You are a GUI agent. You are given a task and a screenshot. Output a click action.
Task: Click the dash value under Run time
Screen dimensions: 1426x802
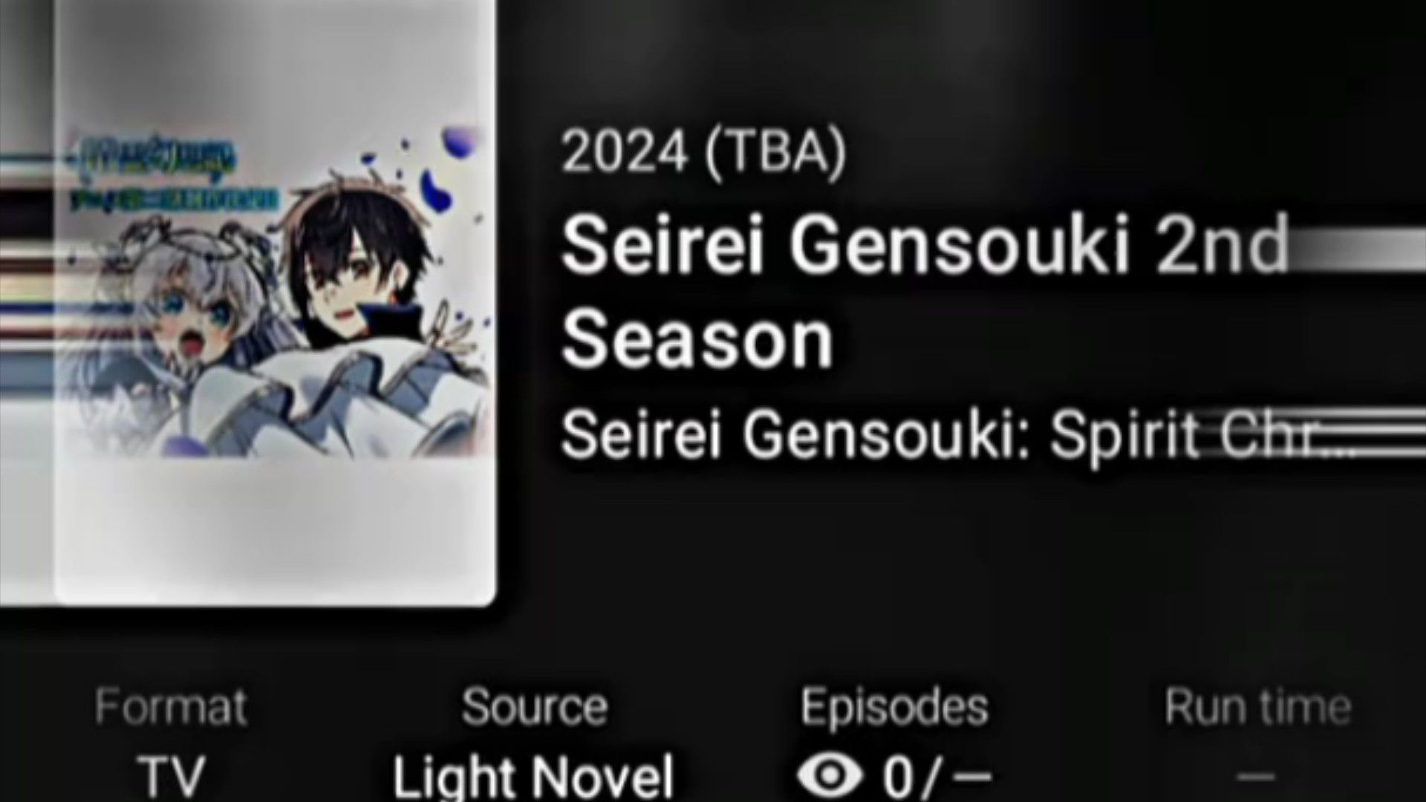[1257, 777]
